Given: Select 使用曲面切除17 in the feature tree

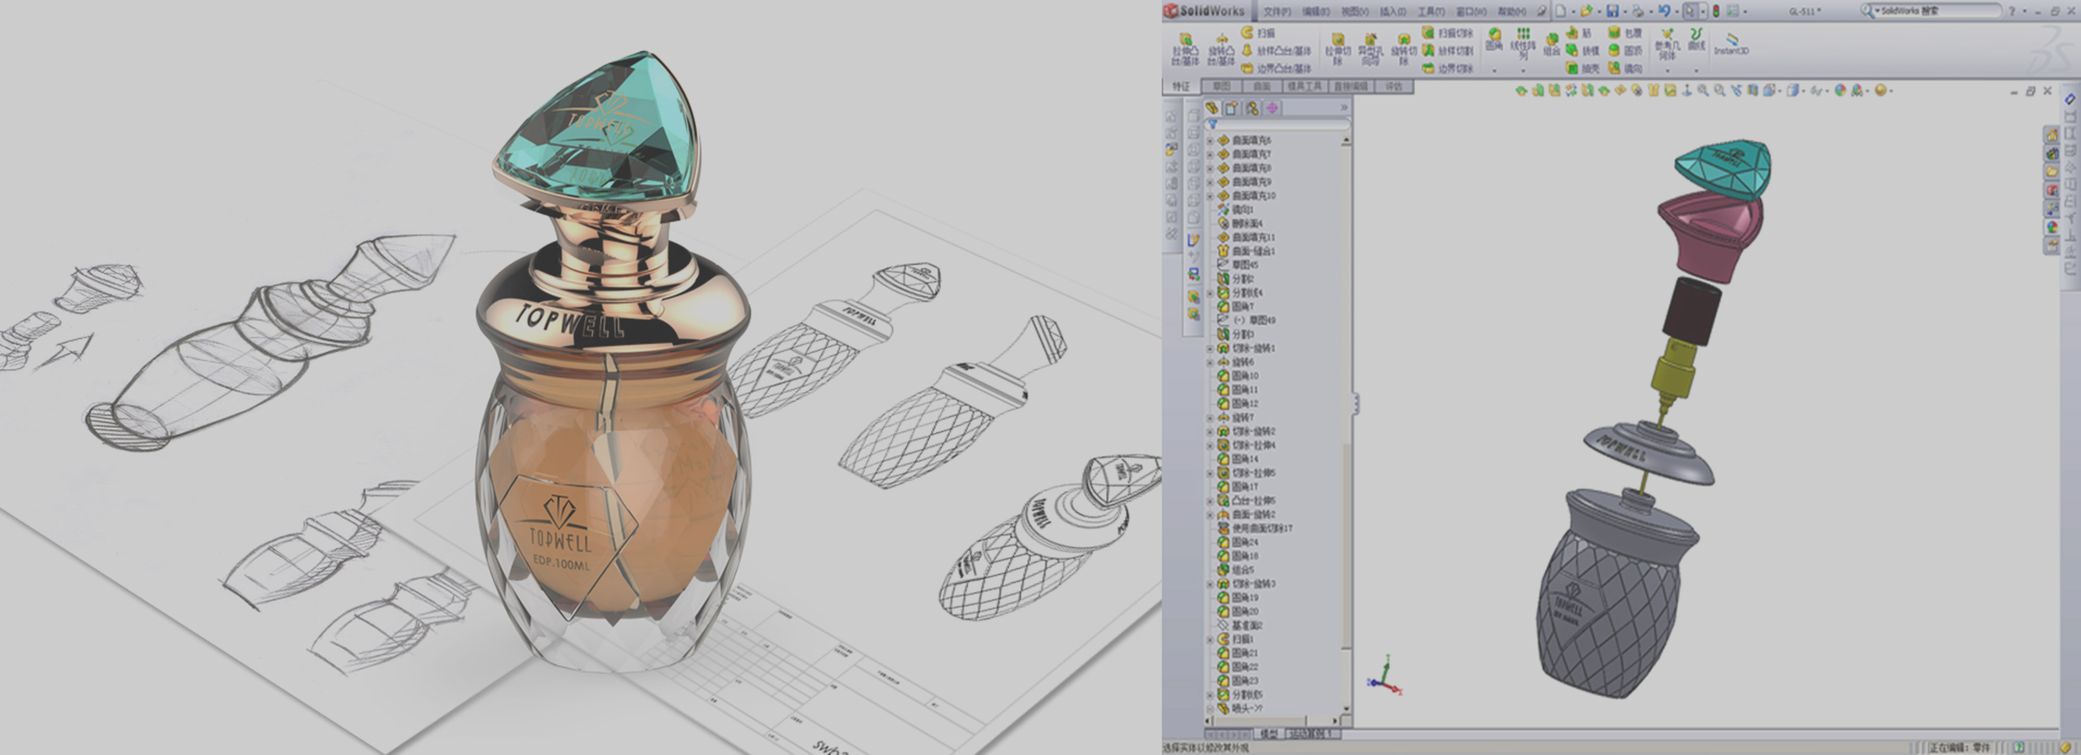Looking at the screenshot, I should coord(1256,528).
